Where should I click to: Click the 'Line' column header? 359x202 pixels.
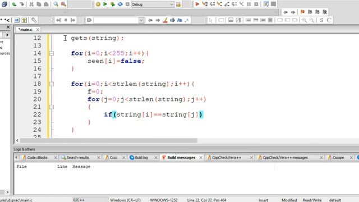click(62, 167)
